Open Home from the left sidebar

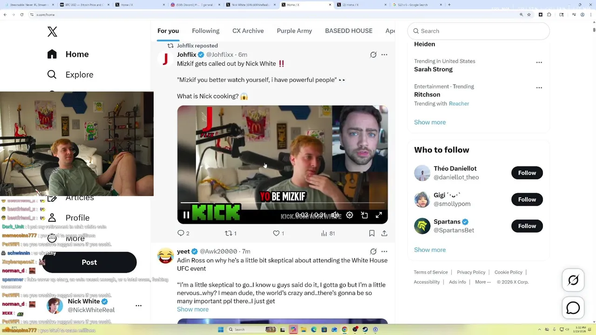pyautogui.click(x=68, y=54)
